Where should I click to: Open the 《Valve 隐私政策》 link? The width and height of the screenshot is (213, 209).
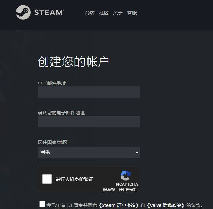166,205
